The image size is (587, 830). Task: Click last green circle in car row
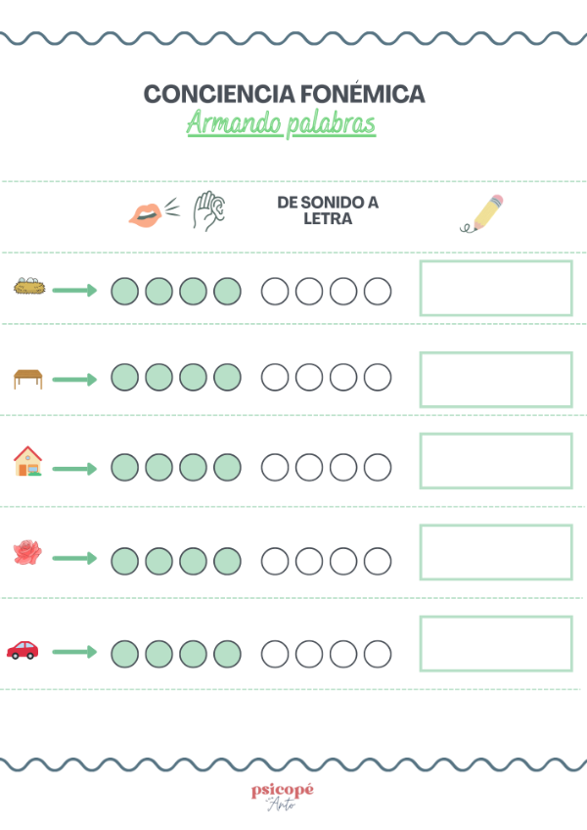(x=228, y=654)
